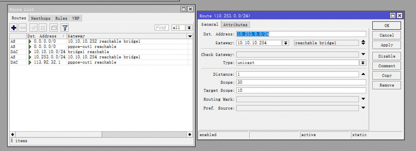The image size is (416, 151).
Task: Click the Comment button
Action: coord(386,66)
